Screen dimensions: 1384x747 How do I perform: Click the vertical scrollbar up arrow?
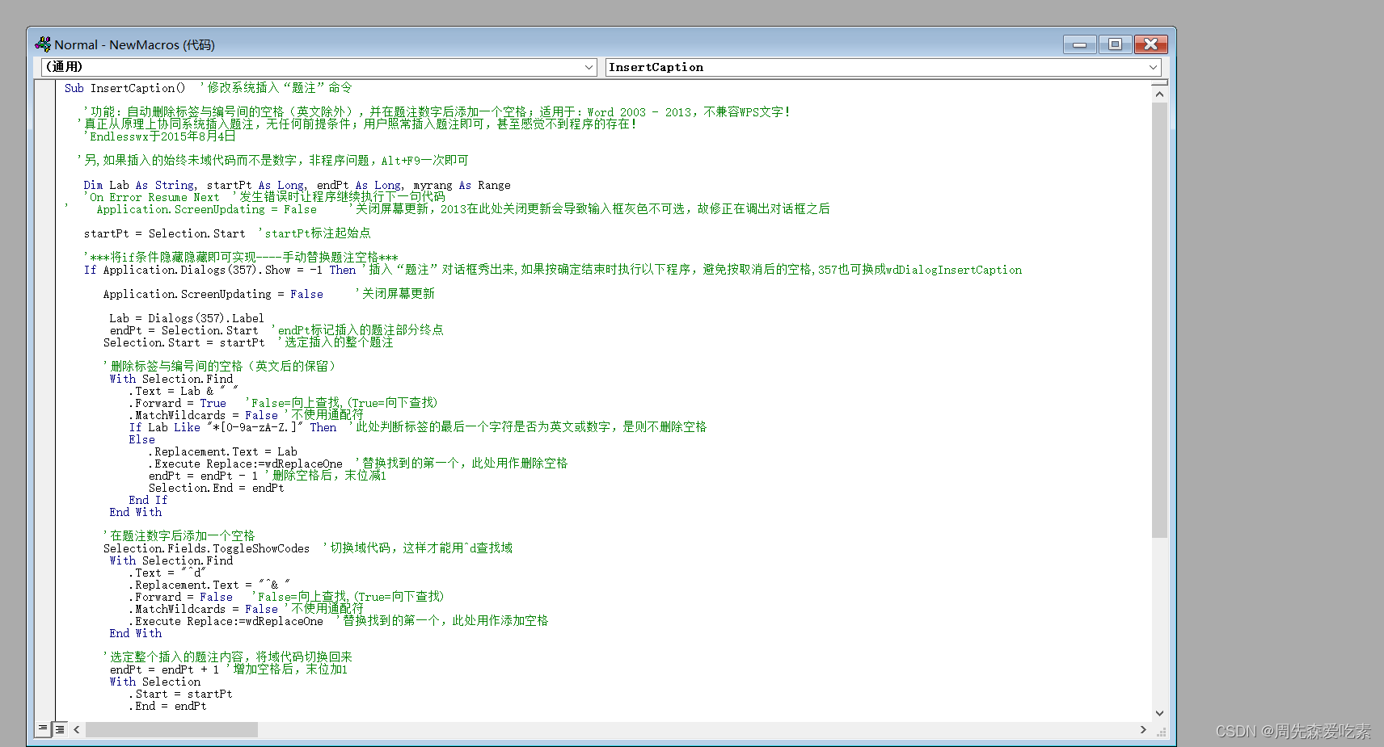coord(1159,94)
